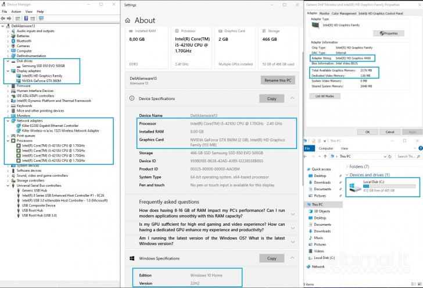Click the 3D Objects folder icon
The width and height of the screenshot is (423, 288).
click(x=310, y=211)
